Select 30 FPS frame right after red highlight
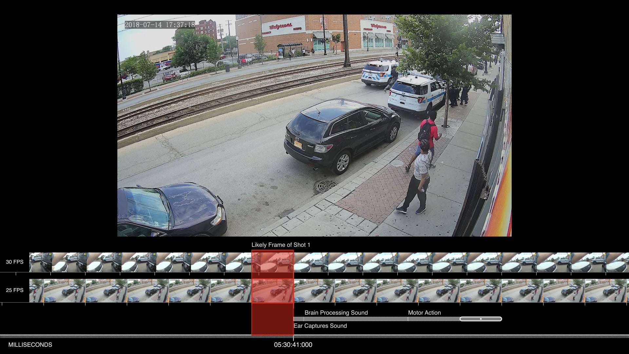The height and width of the screenshot is (354, 629). pos(311,262)
